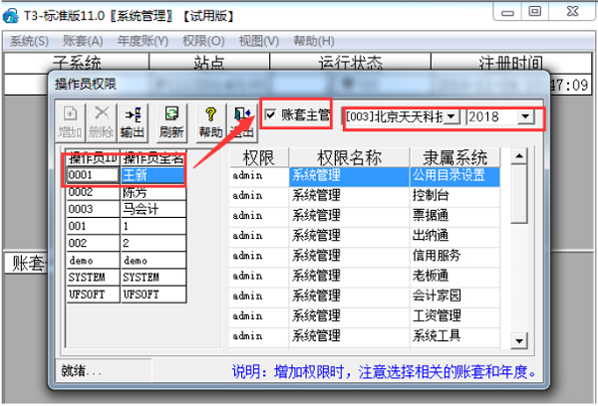
Task: Open 帮助 (Help) toolbar icon
Action: pos(210,122)
